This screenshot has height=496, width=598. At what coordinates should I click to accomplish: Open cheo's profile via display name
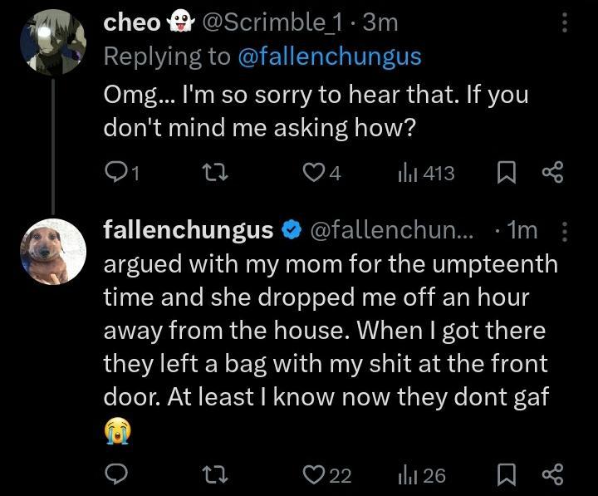(131, 22)
